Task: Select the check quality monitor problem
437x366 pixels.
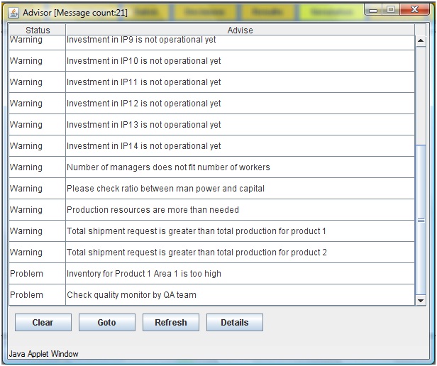Action: click(131, 295)
